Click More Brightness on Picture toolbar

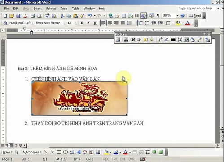click(x=145, y=40)
